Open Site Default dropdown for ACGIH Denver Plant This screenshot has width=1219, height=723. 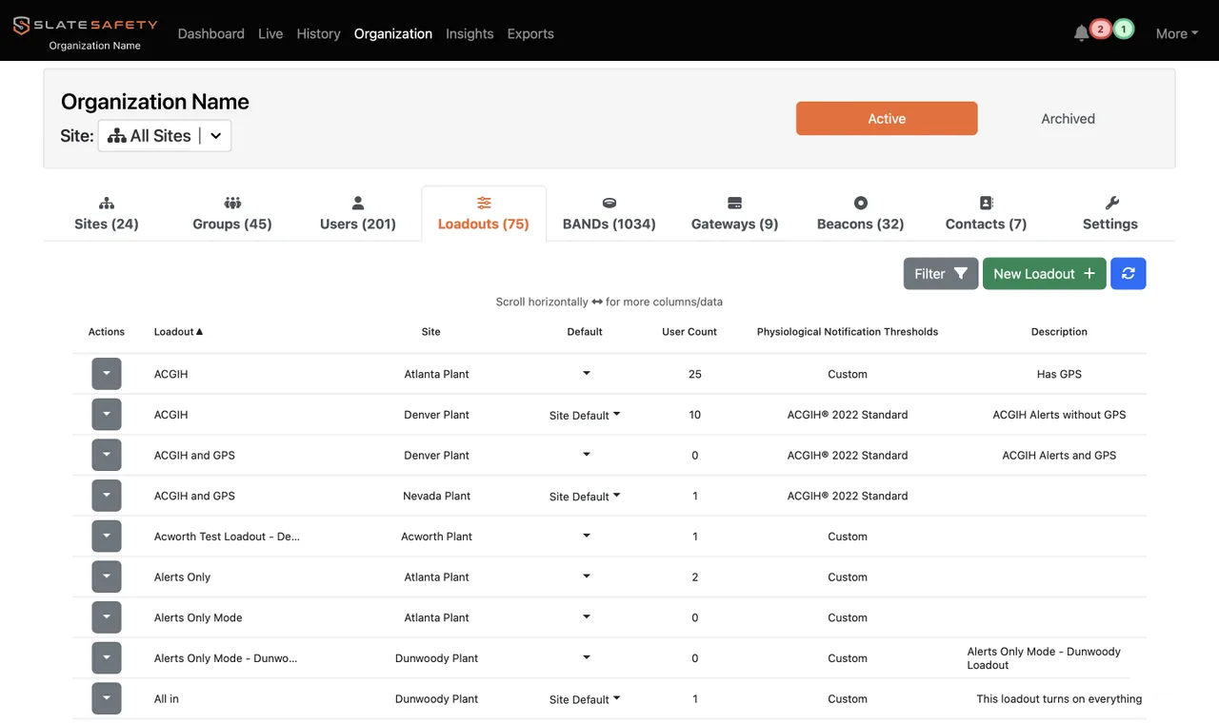coord(585,415)
